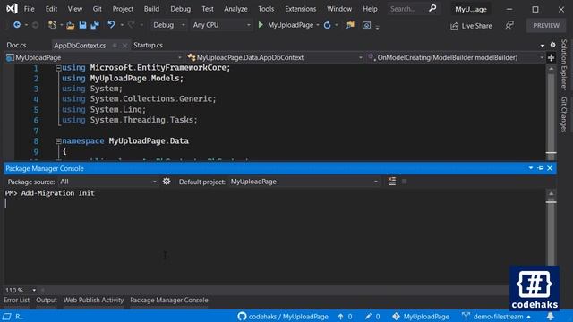Open the Any CPU platform dropdown
This screenshot has height=322, width=573.
221,25
